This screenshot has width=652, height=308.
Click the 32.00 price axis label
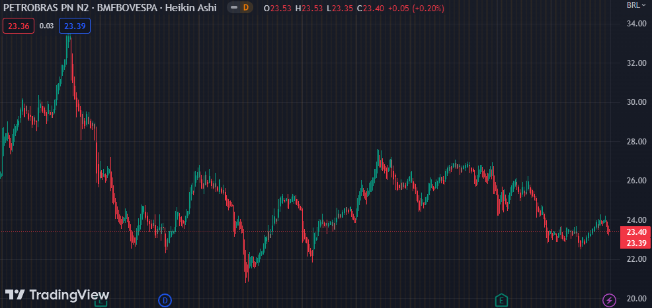point(636,63)
